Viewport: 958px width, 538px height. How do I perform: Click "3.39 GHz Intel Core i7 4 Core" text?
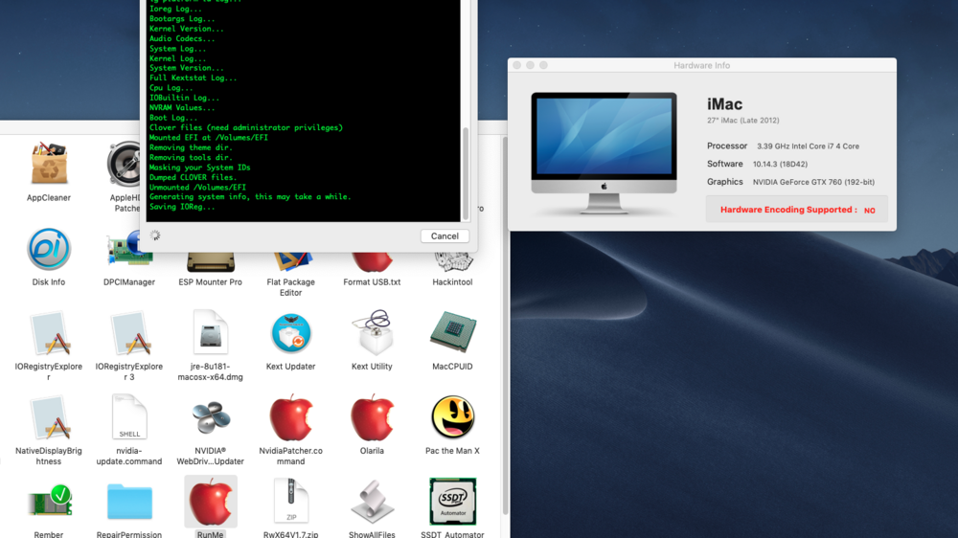click(808, 146)
